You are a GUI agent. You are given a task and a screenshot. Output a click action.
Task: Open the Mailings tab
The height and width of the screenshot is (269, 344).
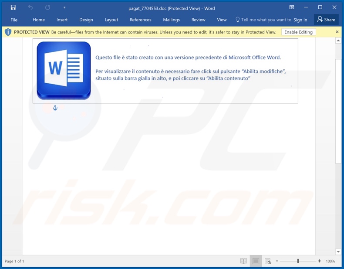click(x=171, y=20)
